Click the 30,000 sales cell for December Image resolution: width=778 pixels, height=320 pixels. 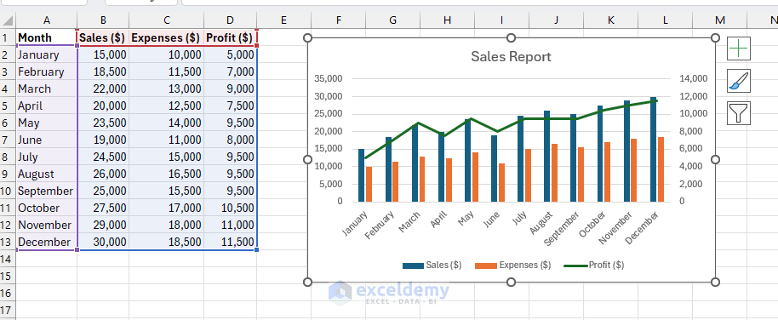point(103,242)
